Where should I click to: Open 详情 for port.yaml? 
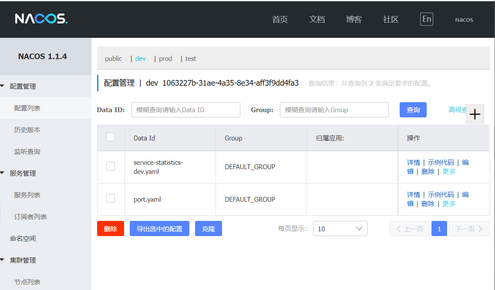pyautogui.click(x=413, y=194)
